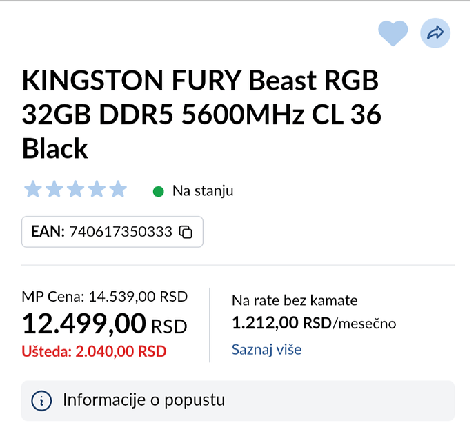Click the Na stanju availability label
This screenshot has width=476, height=432.
pos(203,191)
